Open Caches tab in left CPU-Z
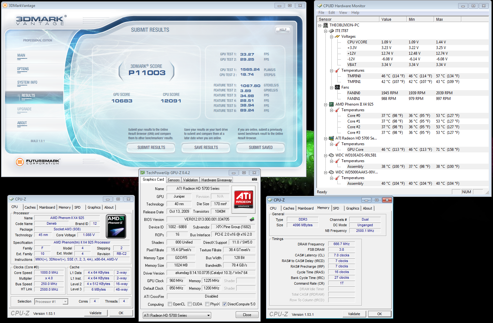The height and width of the screenshot is (323, 493). pyautogui.click(x=30, y=207)
